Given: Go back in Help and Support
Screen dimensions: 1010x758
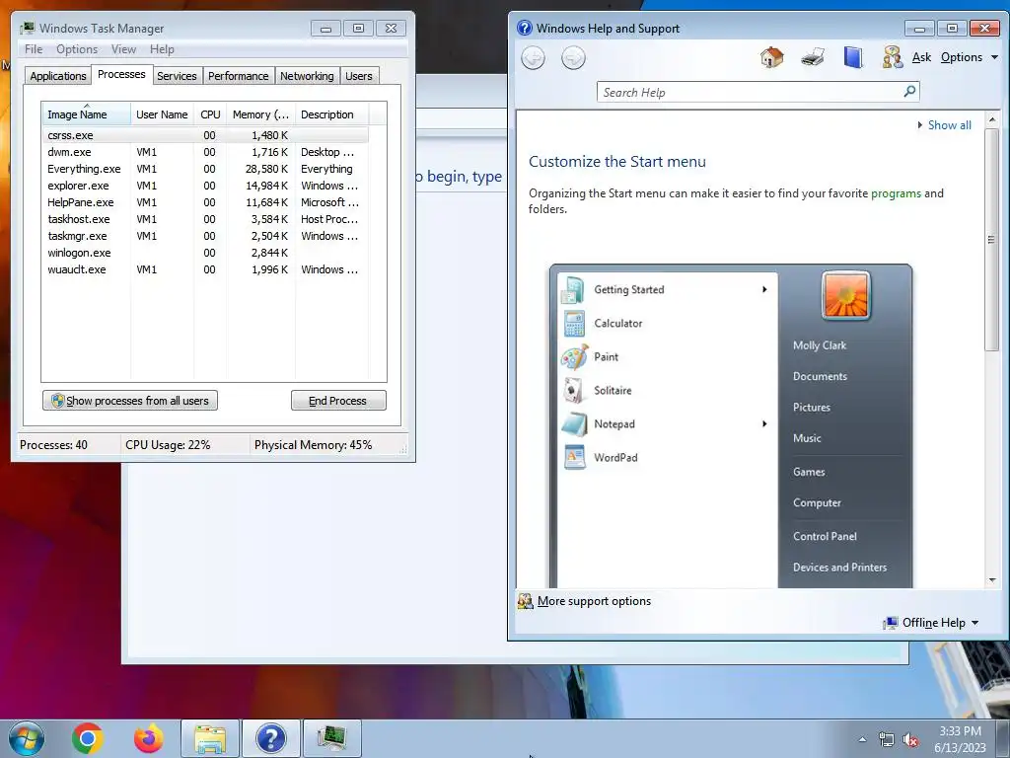Looking at the screenshot, I should point(533,58).
